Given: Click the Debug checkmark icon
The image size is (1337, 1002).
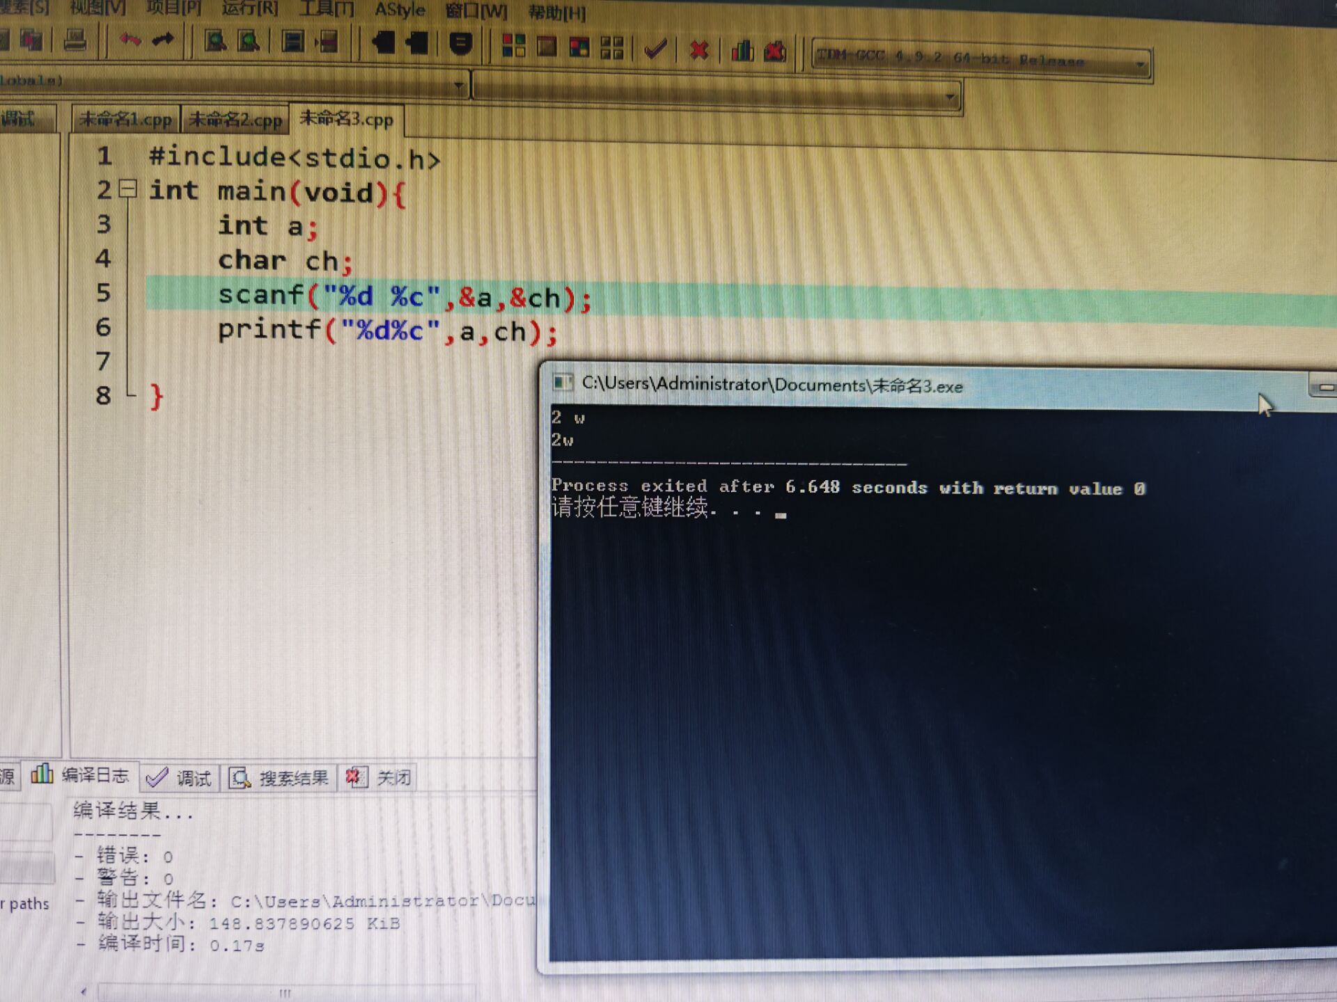Looking at the screenshot, I should click(655, 49).
